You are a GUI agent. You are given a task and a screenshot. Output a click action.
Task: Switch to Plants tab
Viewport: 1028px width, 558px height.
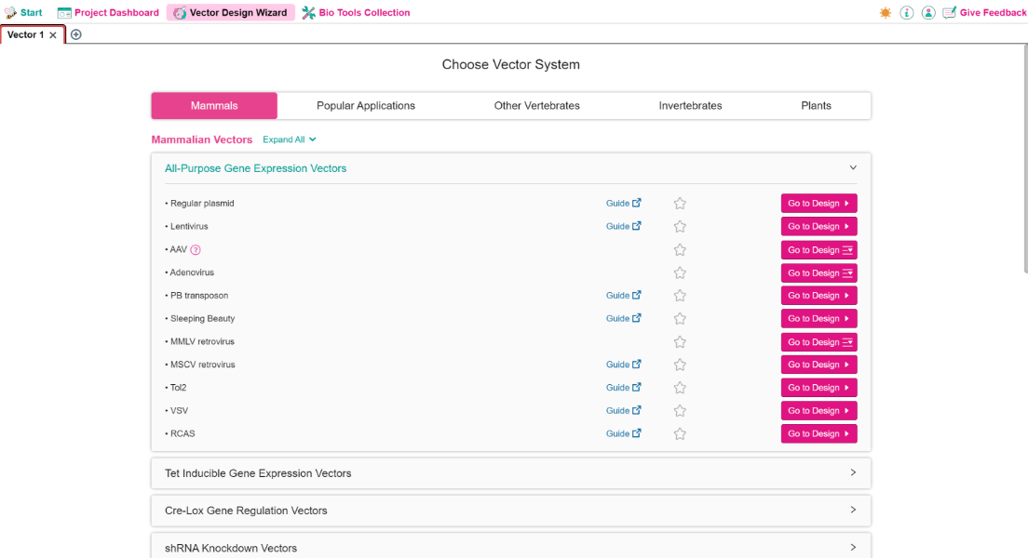[x=817, y=105]
